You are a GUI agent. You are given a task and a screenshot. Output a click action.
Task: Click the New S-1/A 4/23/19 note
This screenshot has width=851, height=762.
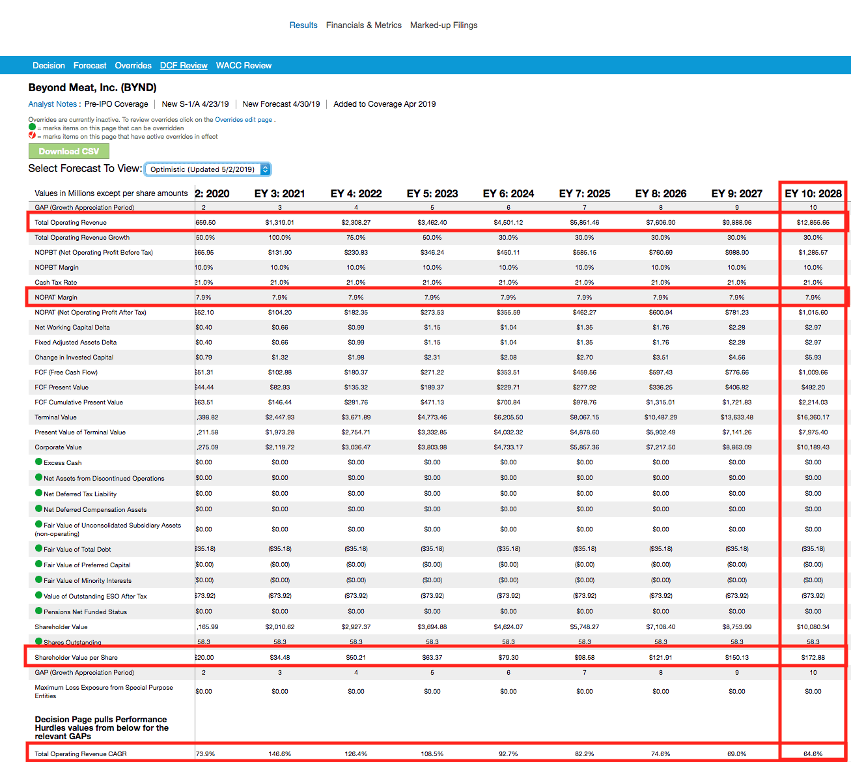coord(195,104)
